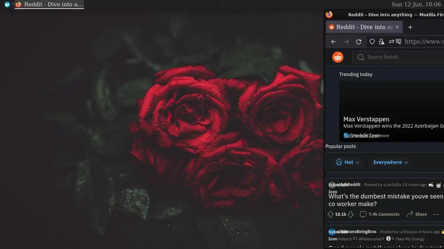
Task: Click the first award icon on the AskReddit post
Action: pyautogui.click(x=431, y=185)
